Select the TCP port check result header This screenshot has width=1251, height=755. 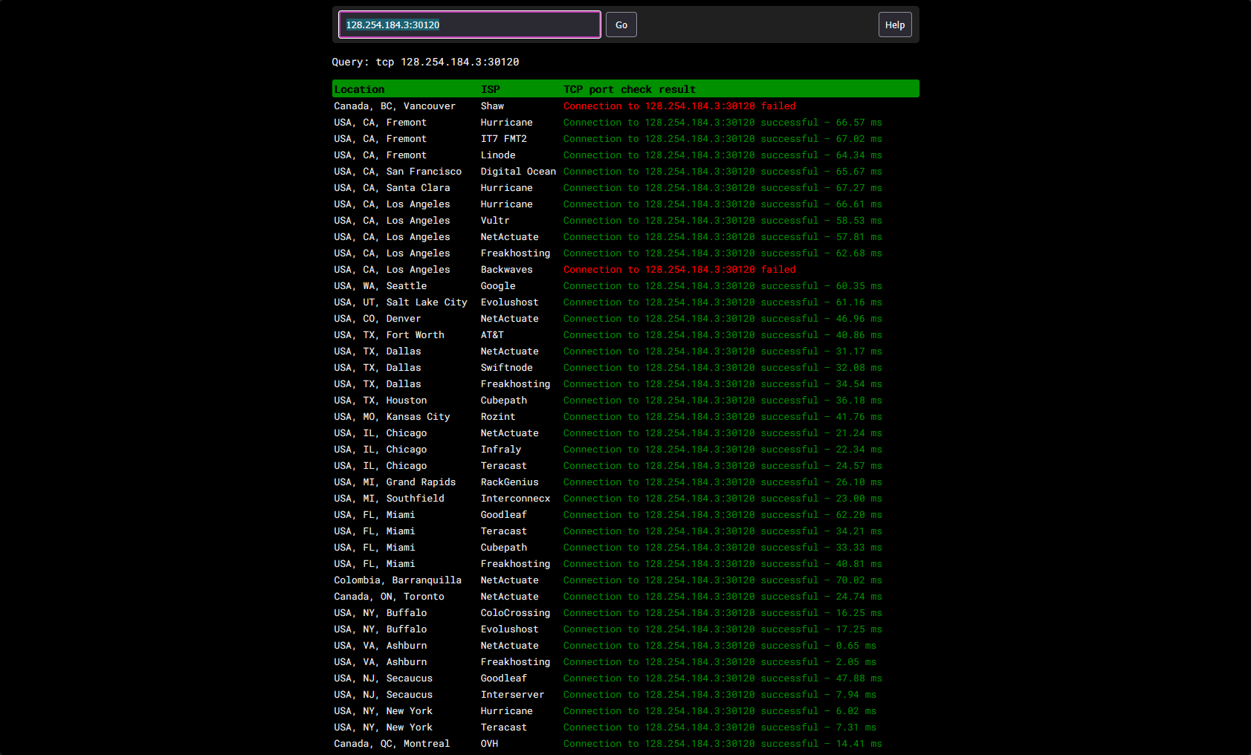click(x=630, y=89)
